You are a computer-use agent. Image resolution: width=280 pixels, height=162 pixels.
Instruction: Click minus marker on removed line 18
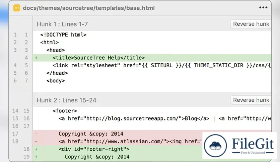coord(36,141)
